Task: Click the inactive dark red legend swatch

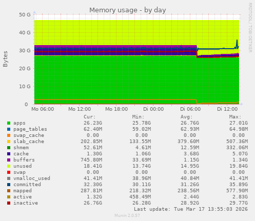Action: 9,203
